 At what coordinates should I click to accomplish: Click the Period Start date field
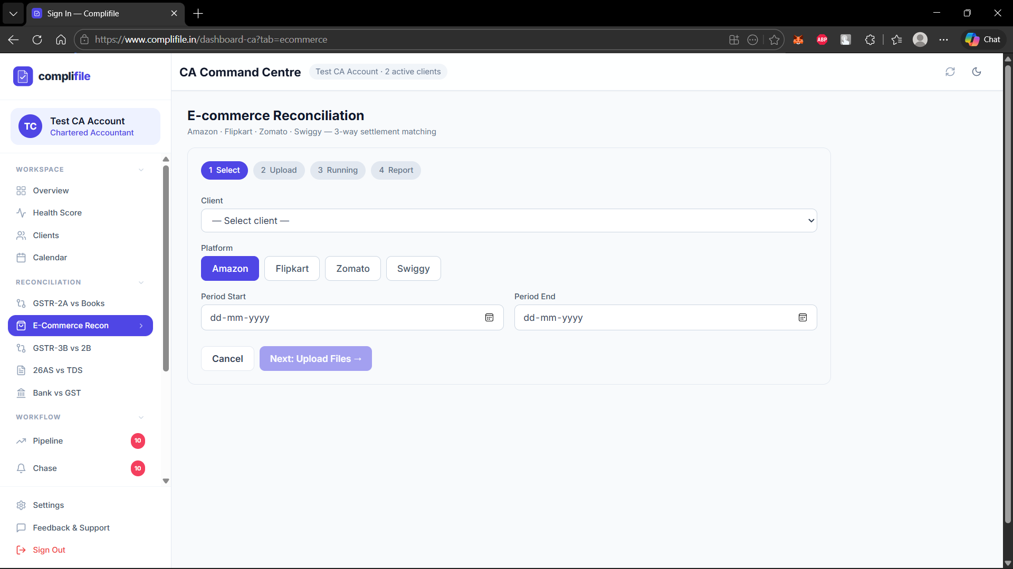click(x=352, y=318)
